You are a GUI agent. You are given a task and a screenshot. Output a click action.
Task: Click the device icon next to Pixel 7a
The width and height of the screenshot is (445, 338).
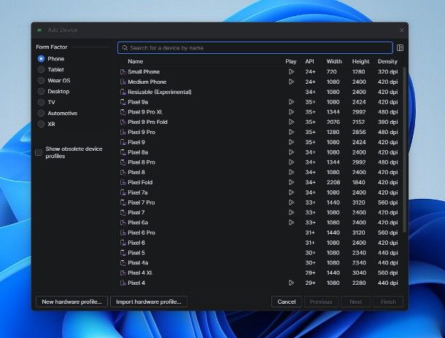123,192
